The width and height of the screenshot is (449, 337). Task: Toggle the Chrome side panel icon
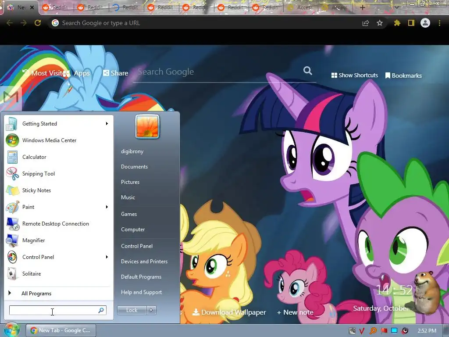point(411,23)
